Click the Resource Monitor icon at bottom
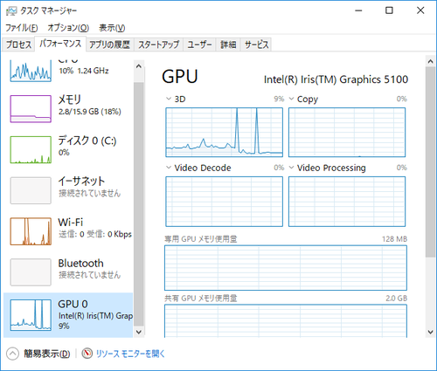Viewport: 437px width, 371px height. (87, 354)
